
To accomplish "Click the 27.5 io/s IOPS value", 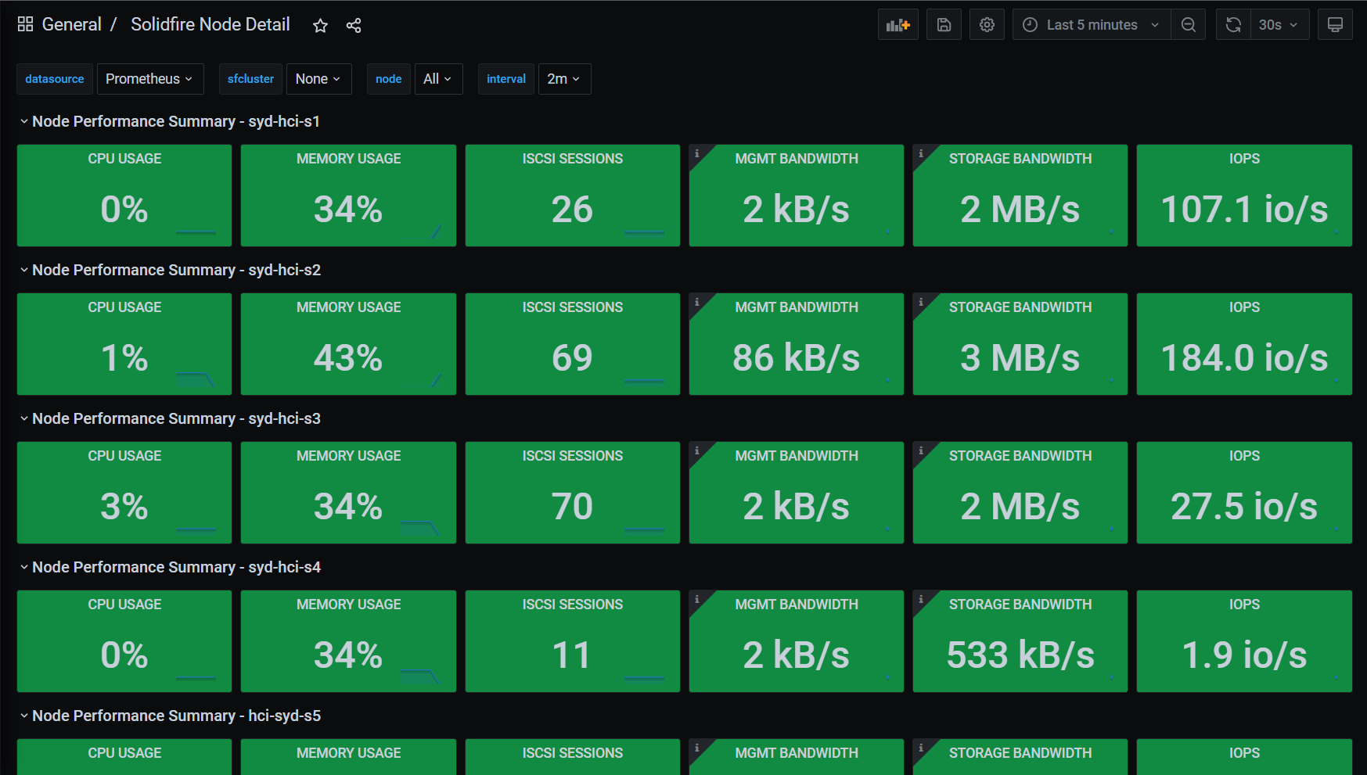I will coord(1244,507).
